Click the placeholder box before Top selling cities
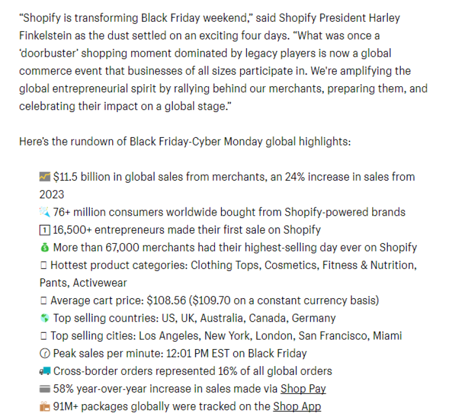Image resolution: width=449 pixels, height=417 pixels. tap(43, 336)
